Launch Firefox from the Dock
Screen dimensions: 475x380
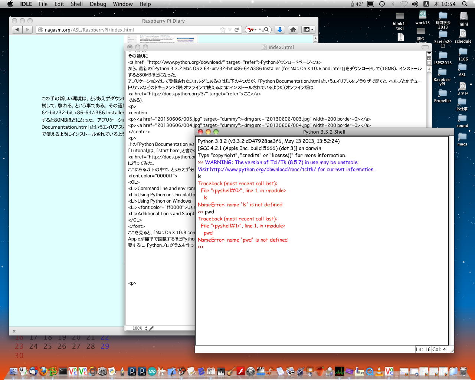(x=43, y=371)
